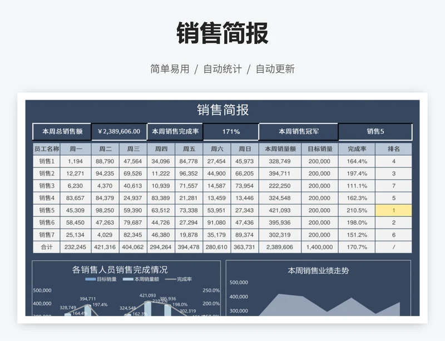The width and height of the screenshot is (445, 341).
Task: Click the 完成率 legend entry in the chart
Action: (179, 279)
